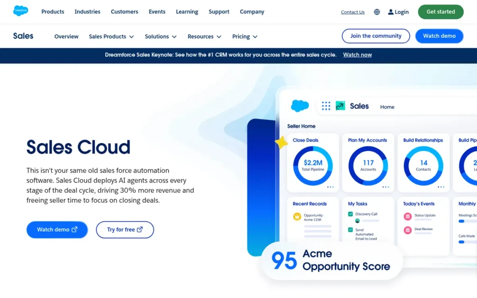Click the yellow star beside Close Deals
The image size is (477, 298).
282,142
